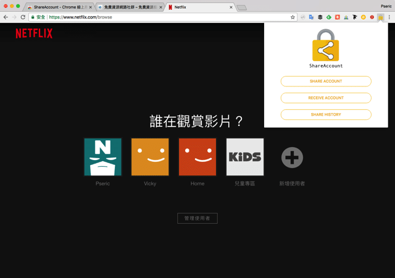Image resolution: width=395 pixels, height=278 pixels.
Task: Click the green diamond extension icon
Action: (x=328, y=17)
